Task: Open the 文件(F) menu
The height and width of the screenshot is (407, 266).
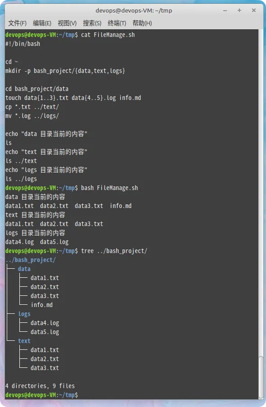Action: pos(18,23)
